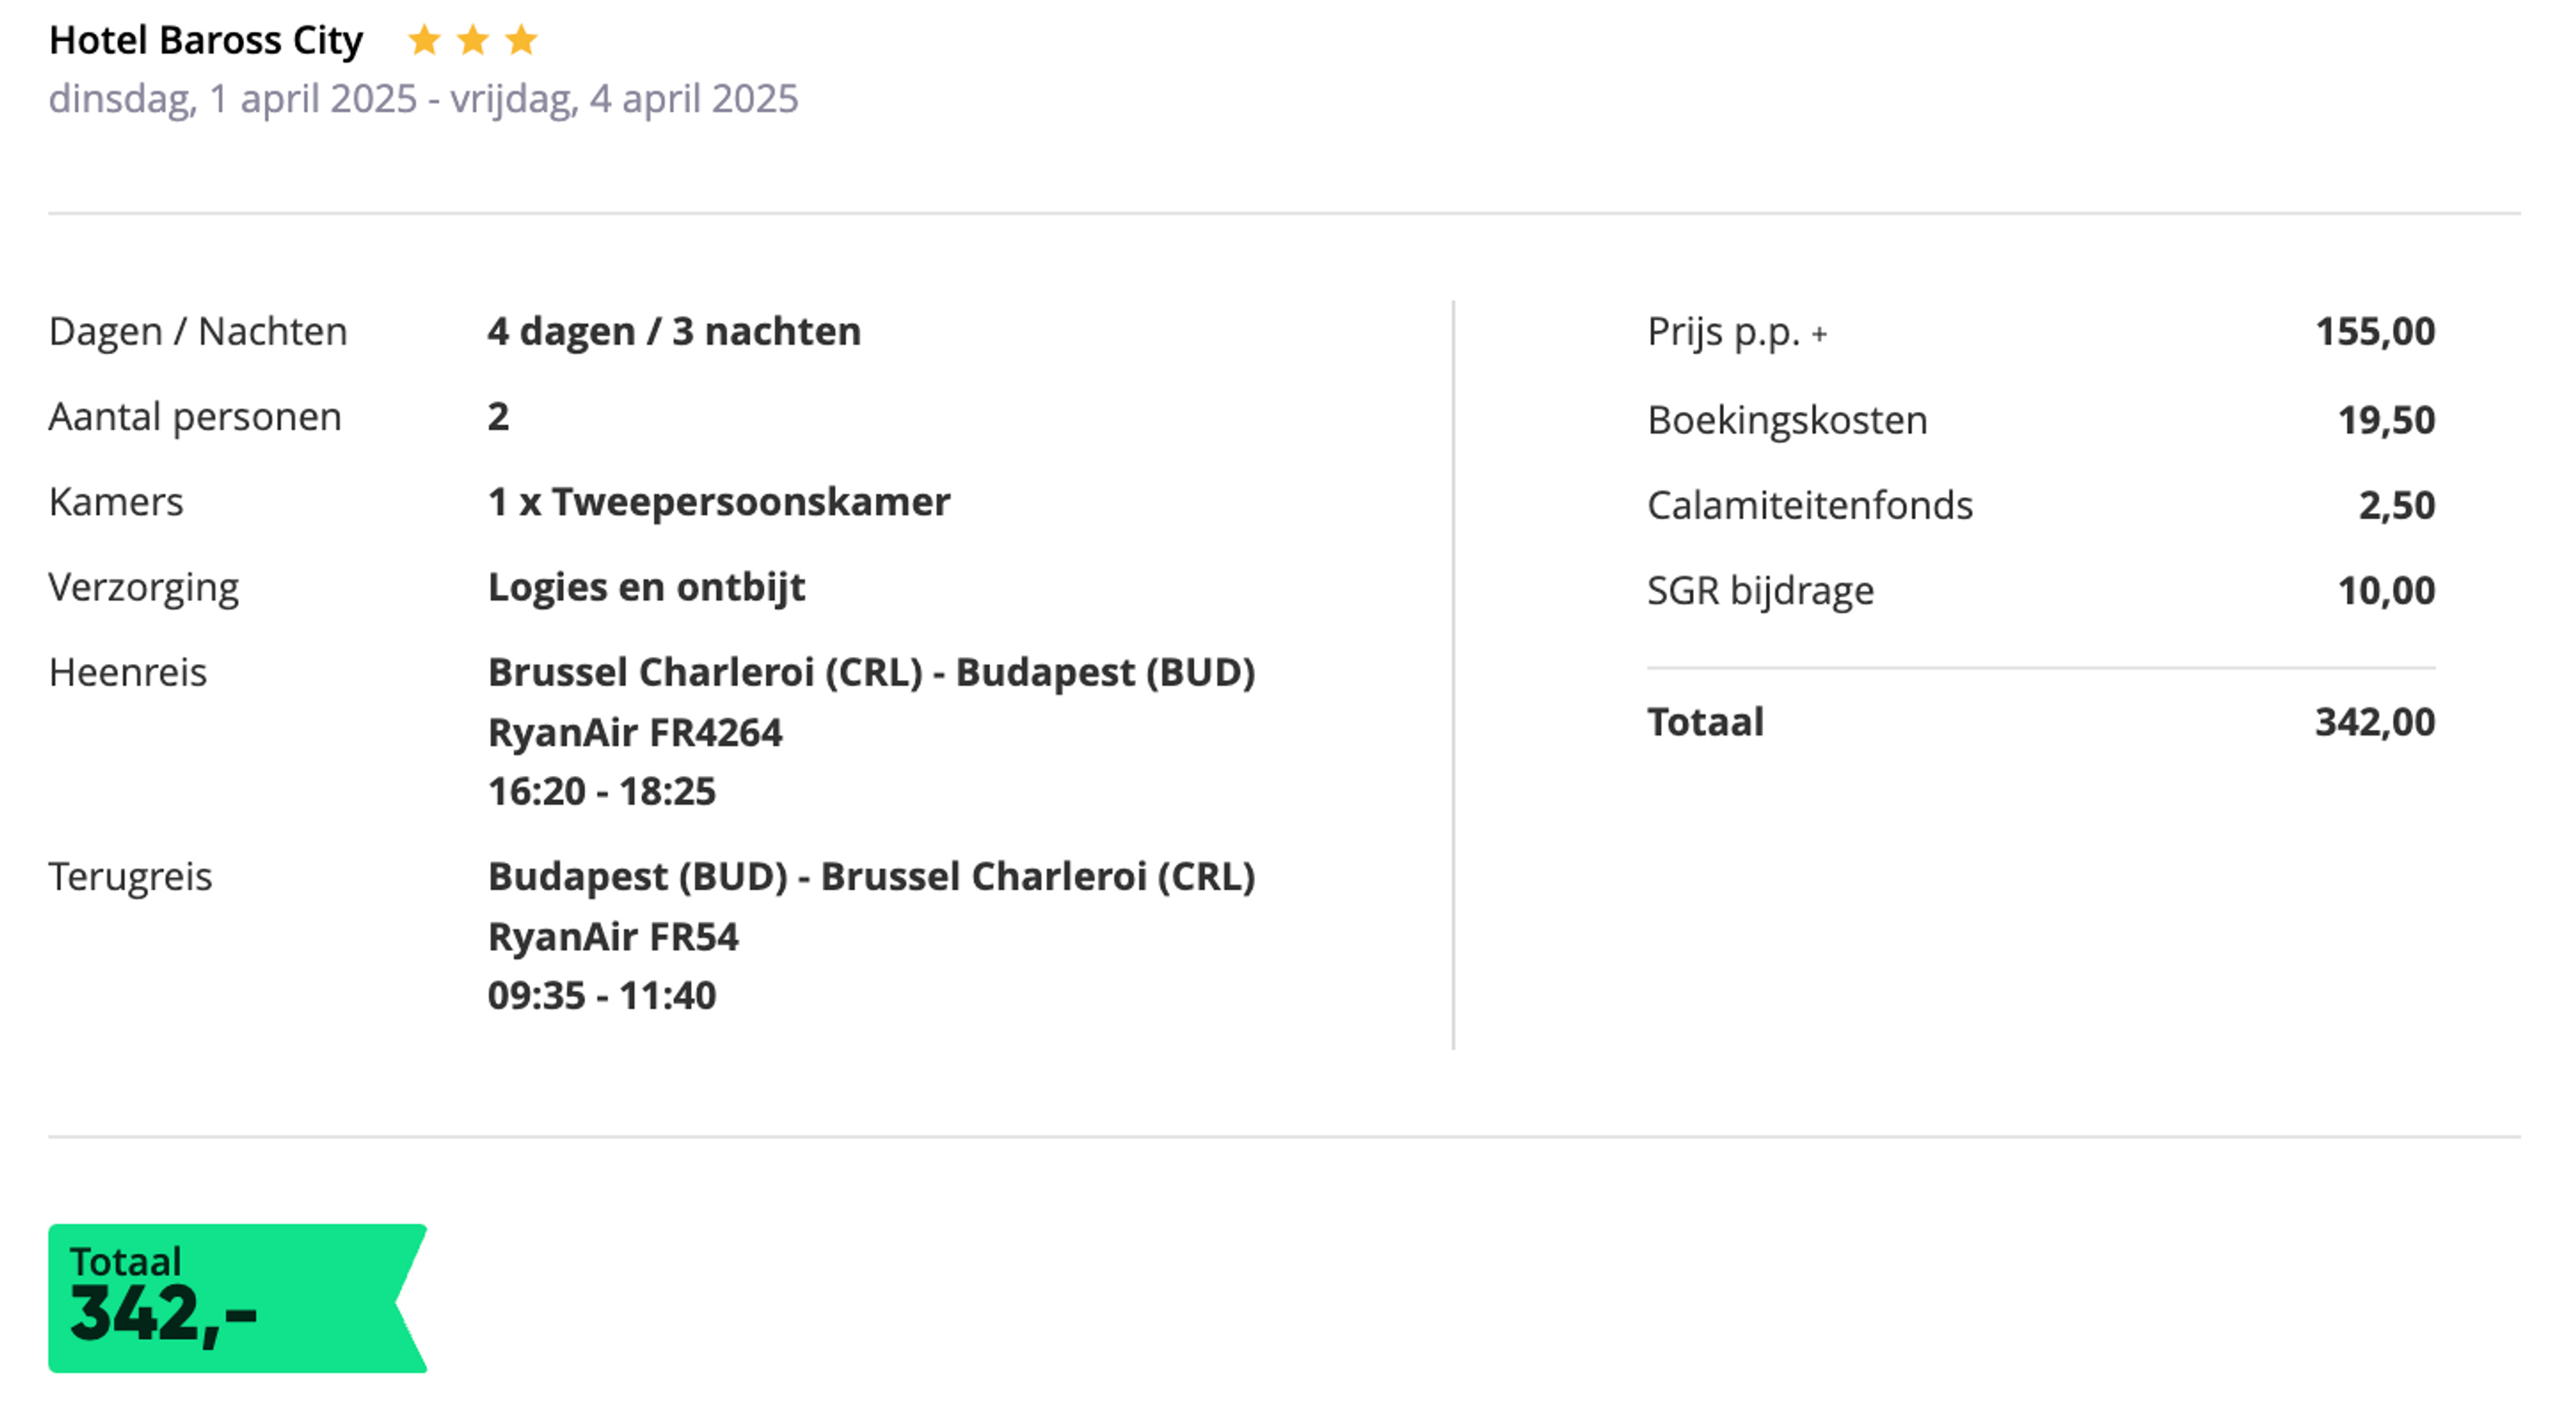Click the Prijs p.p. label
The height and width of the screenshot is (1421, 2576).
point(1723,332)
